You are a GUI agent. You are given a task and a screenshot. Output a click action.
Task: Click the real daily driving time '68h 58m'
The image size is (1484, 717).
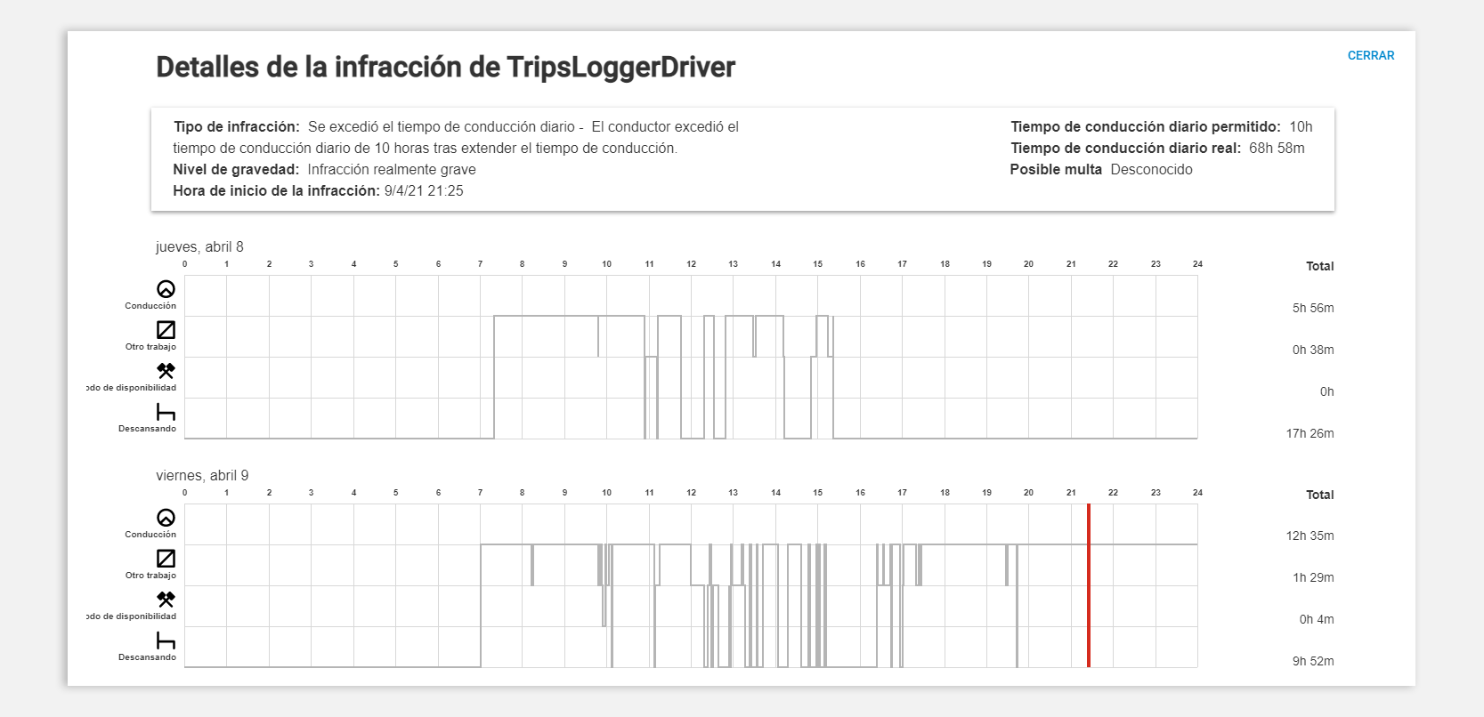[1277, 149]
